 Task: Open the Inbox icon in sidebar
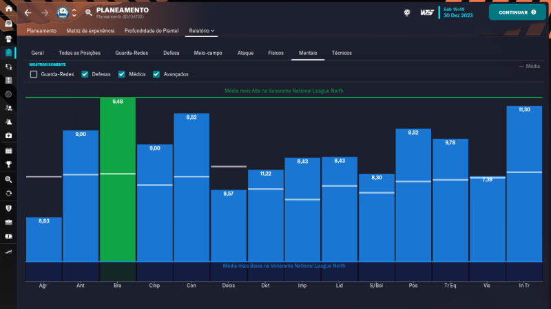pos(8,24)
